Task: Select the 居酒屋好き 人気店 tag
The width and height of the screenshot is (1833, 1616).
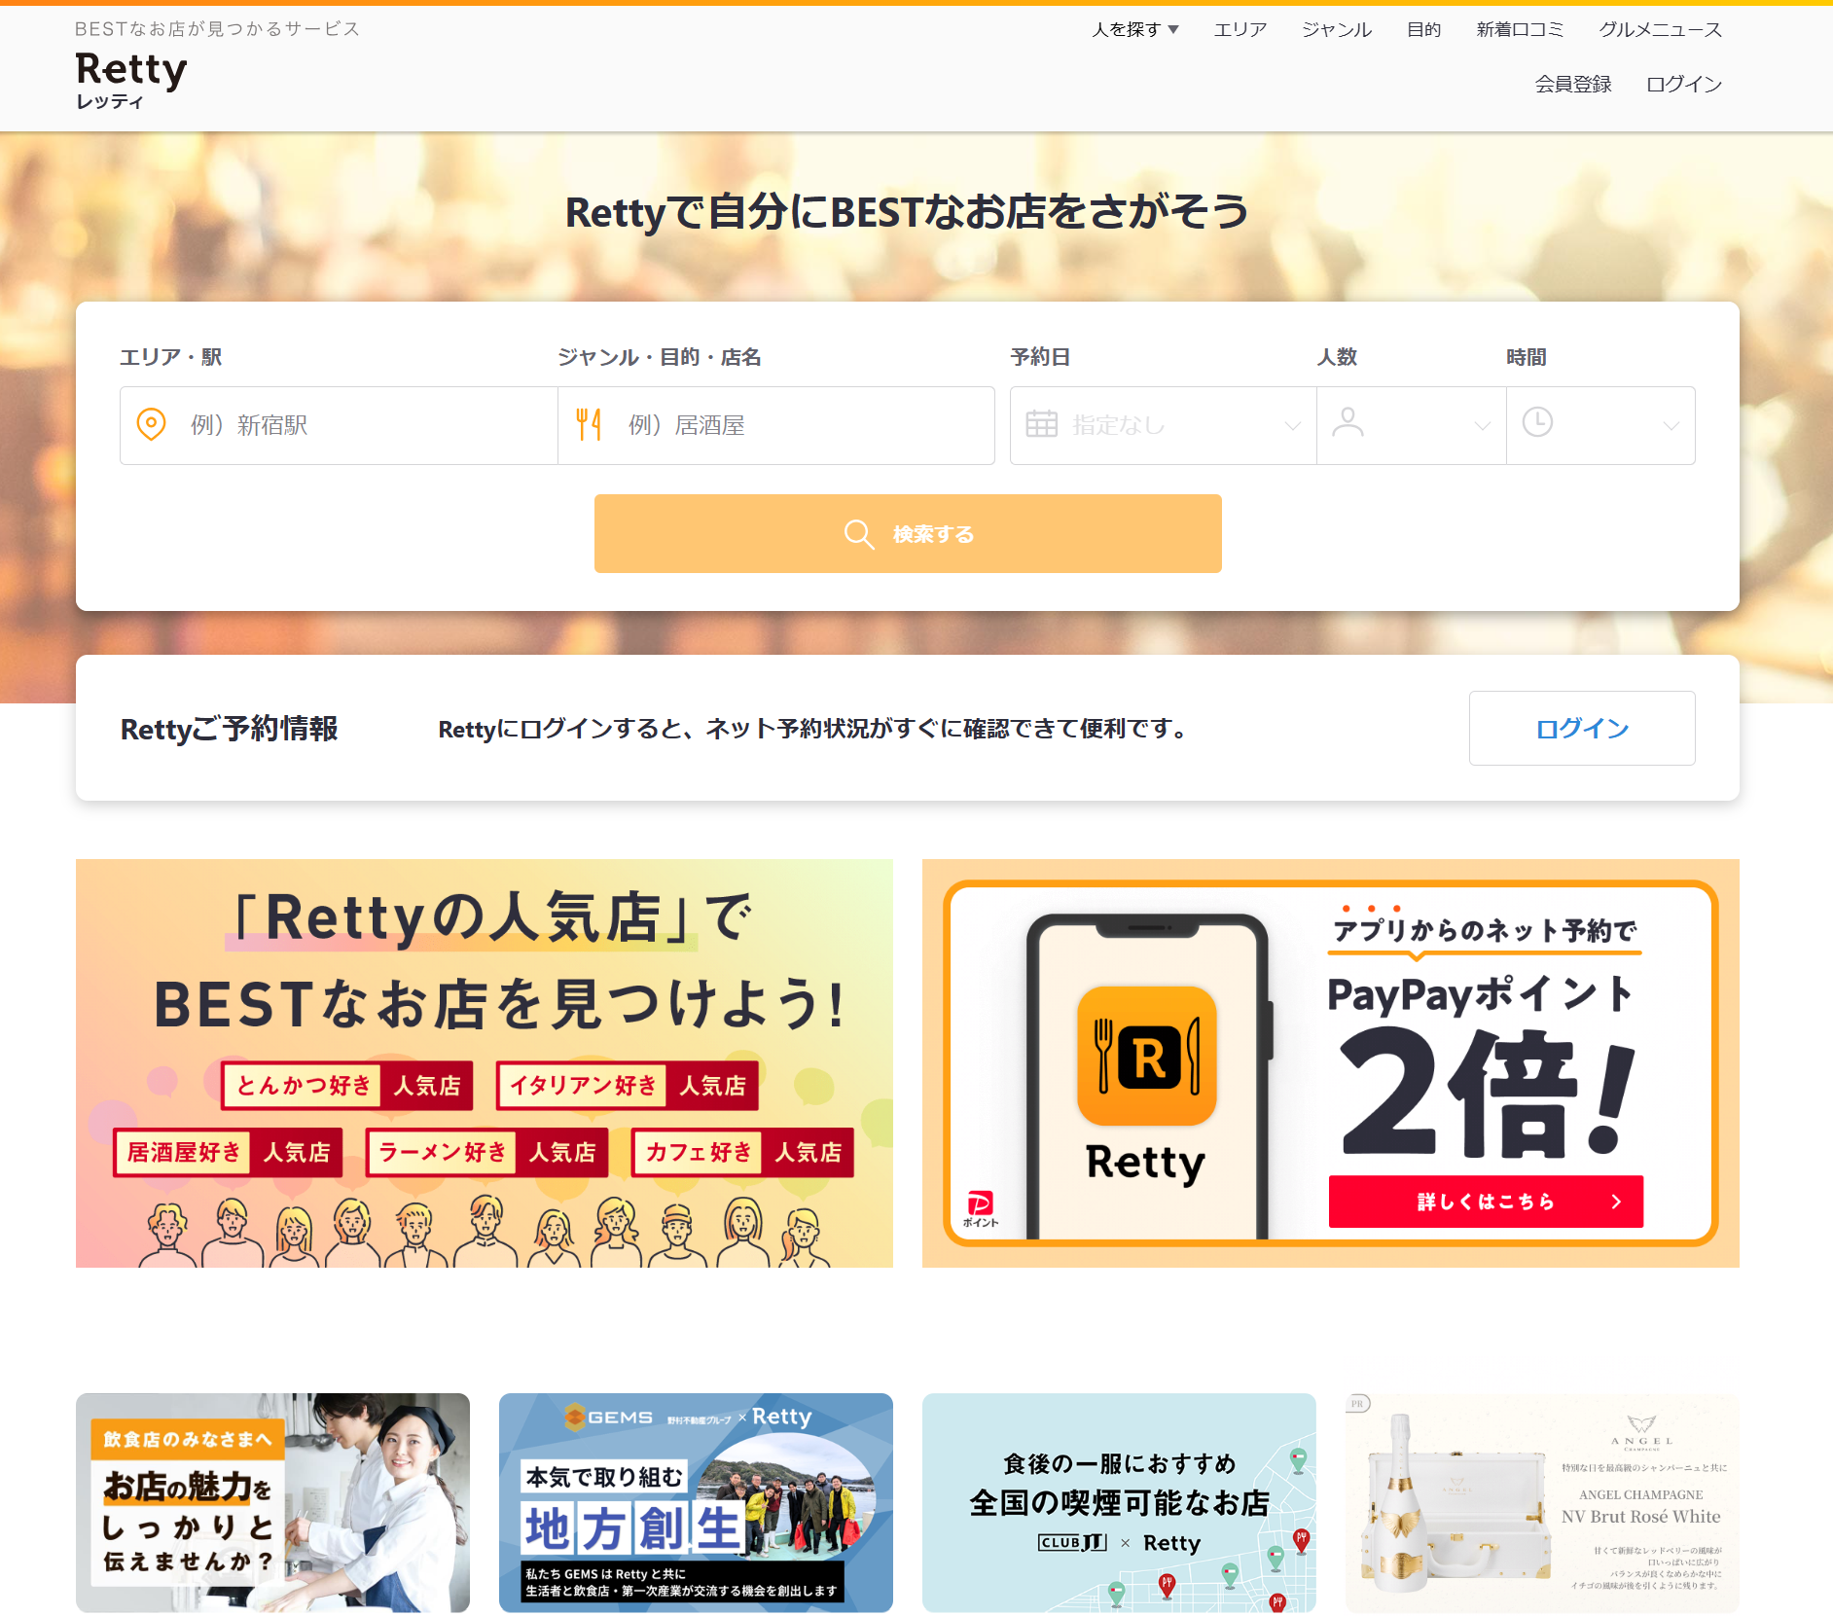Action: pyautogui.click(x=228, y=1152)
